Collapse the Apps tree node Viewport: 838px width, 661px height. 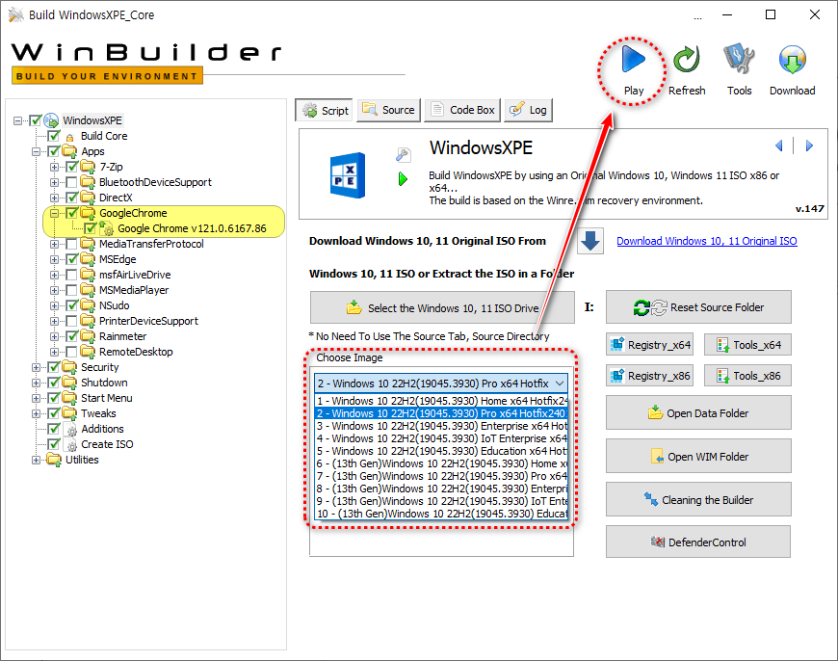pyautogui.click(x=36, y=152)
